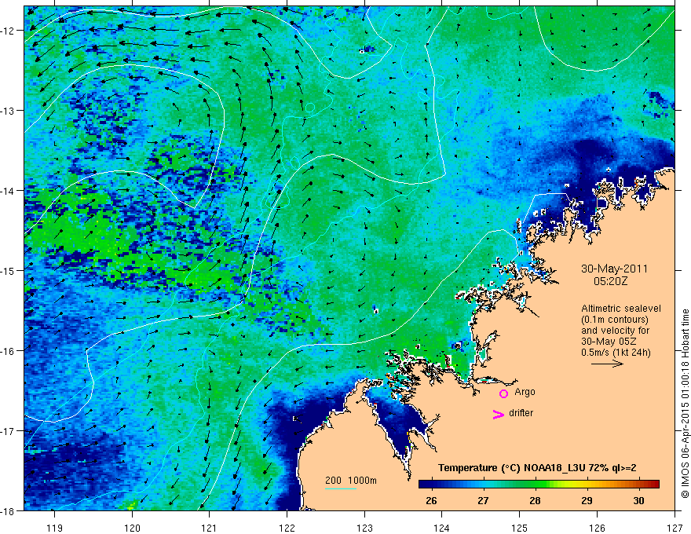Click the 126 longitude axis label
Image resolution: width=691 pixels, height=534 pixels.
[x=597, y=528]
